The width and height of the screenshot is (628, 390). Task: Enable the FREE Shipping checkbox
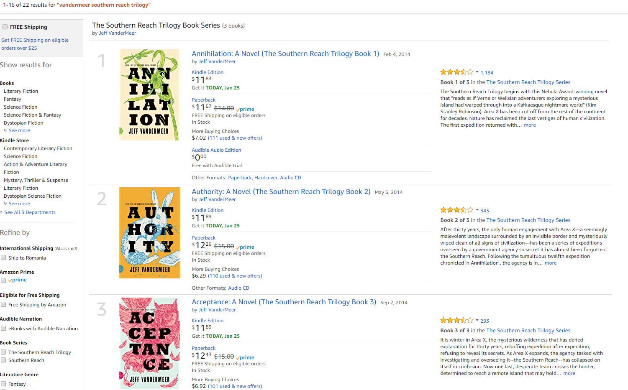5,27
